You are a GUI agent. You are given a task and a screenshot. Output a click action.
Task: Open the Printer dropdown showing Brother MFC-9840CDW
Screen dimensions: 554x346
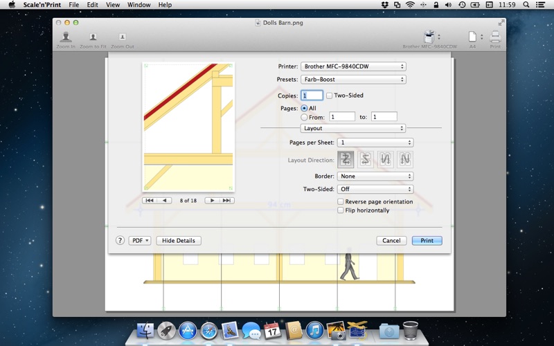point(353,66)
